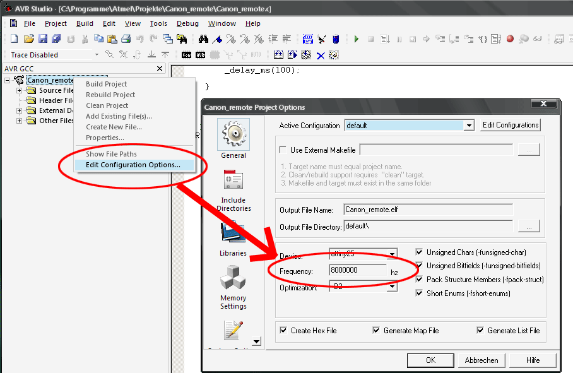Create a new file via toolbar icon
Viewport: 573px width, 373px height.
15,38
